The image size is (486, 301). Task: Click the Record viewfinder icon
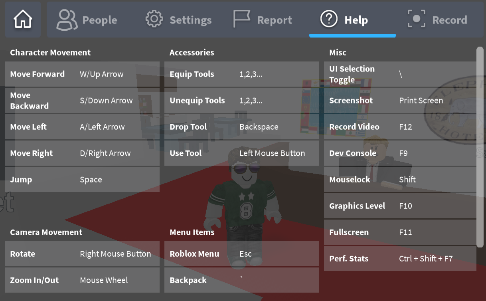point(416,19)
